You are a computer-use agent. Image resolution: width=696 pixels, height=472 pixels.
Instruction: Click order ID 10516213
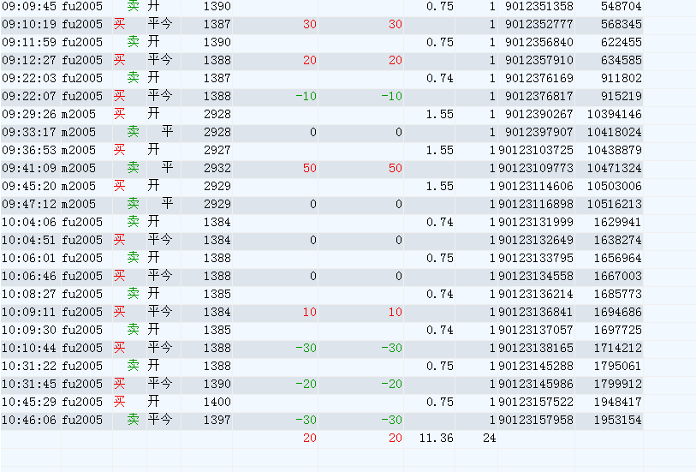(615, 204)
